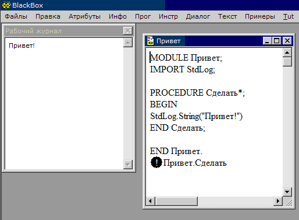
Task: Click the horizontal scrollbar thumb in Привет window
Action: click(176, 201)
